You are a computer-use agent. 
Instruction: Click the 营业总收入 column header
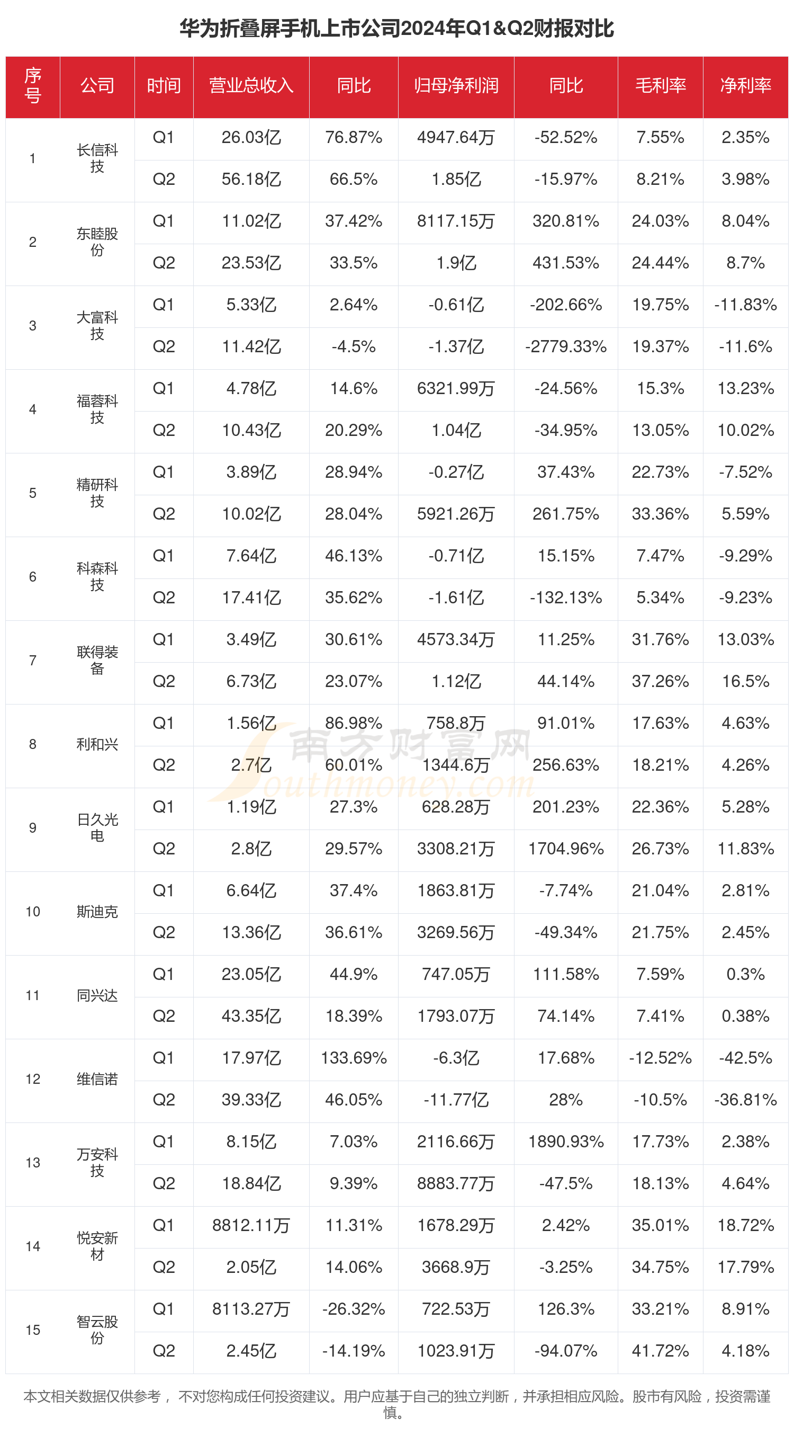point(251,86)
